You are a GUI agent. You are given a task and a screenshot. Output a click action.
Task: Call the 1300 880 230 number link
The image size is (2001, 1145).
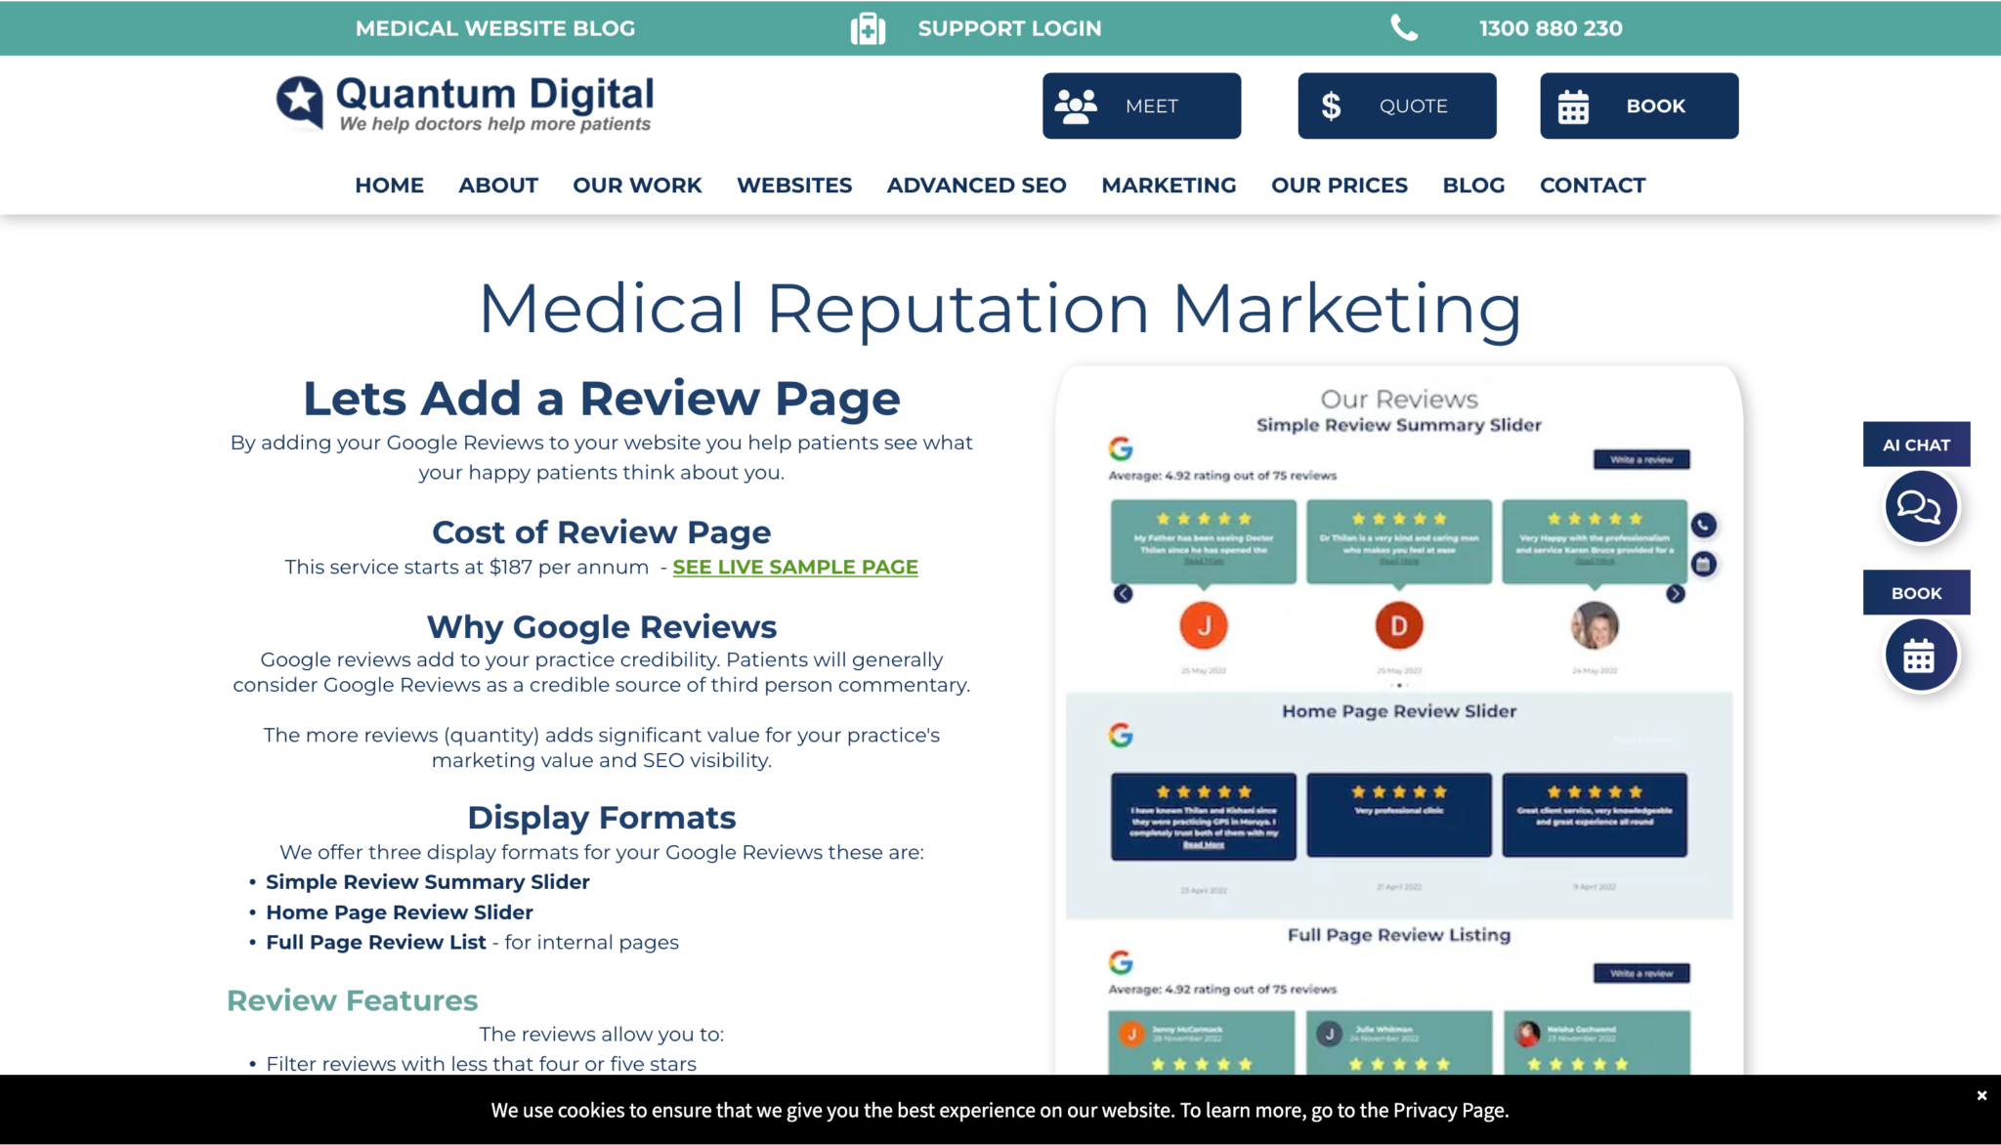1550,28
